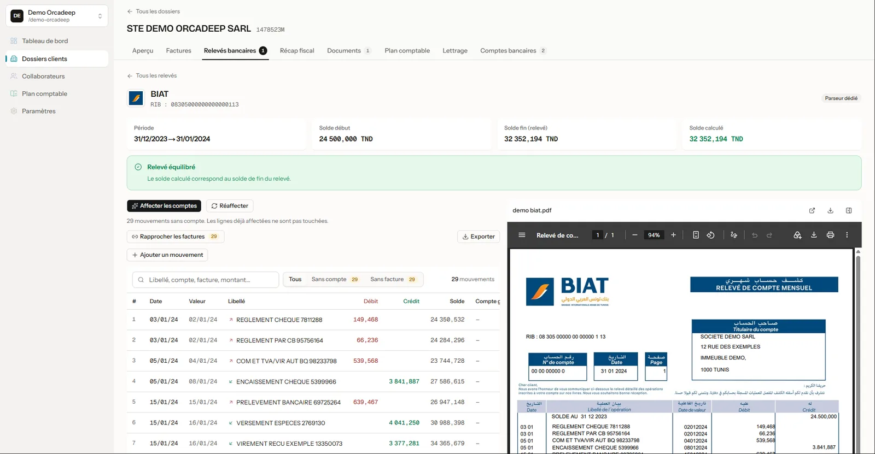Click the PDF viewer vertical scrollbar
The width and height of the screenshot is (875, 454).
tap(857, 350)
